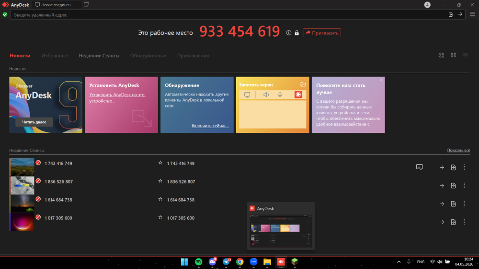Click the Включить сейчас link
The width and height of the screenshot is (479, 269).
click(210, 126)
